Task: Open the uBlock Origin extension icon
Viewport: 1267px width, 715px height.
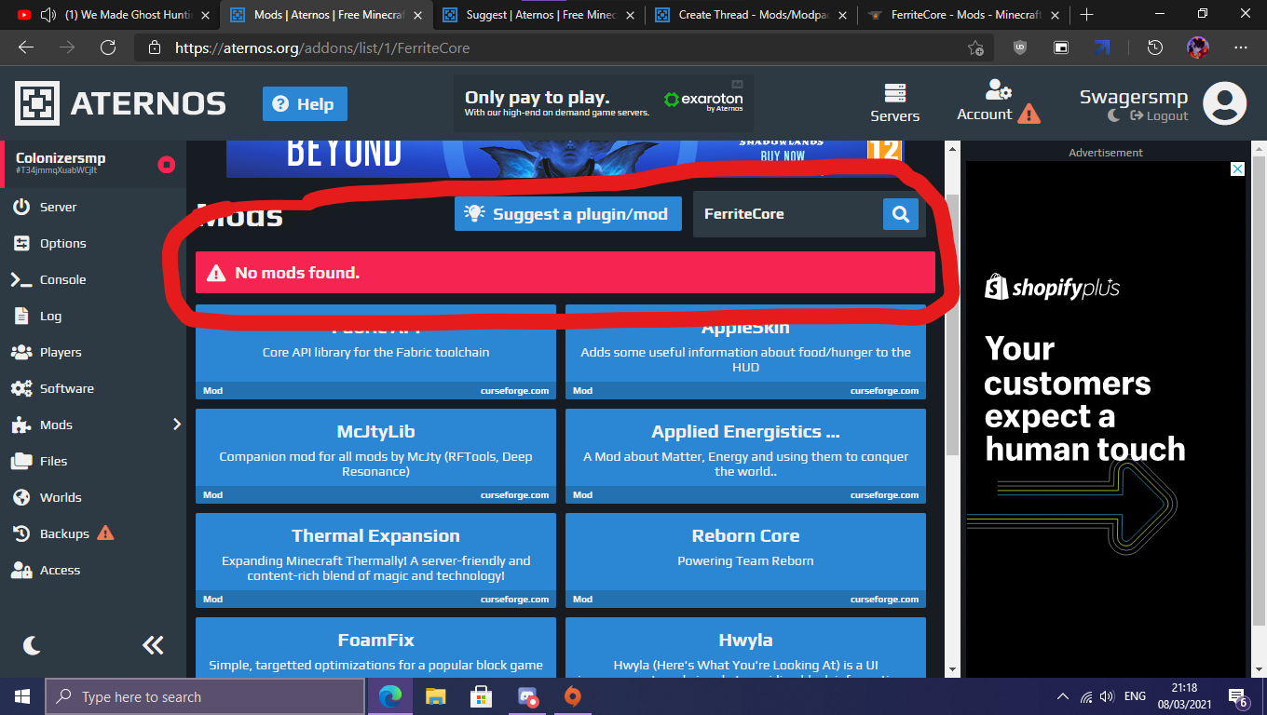Action: (x=1019, y=47)
